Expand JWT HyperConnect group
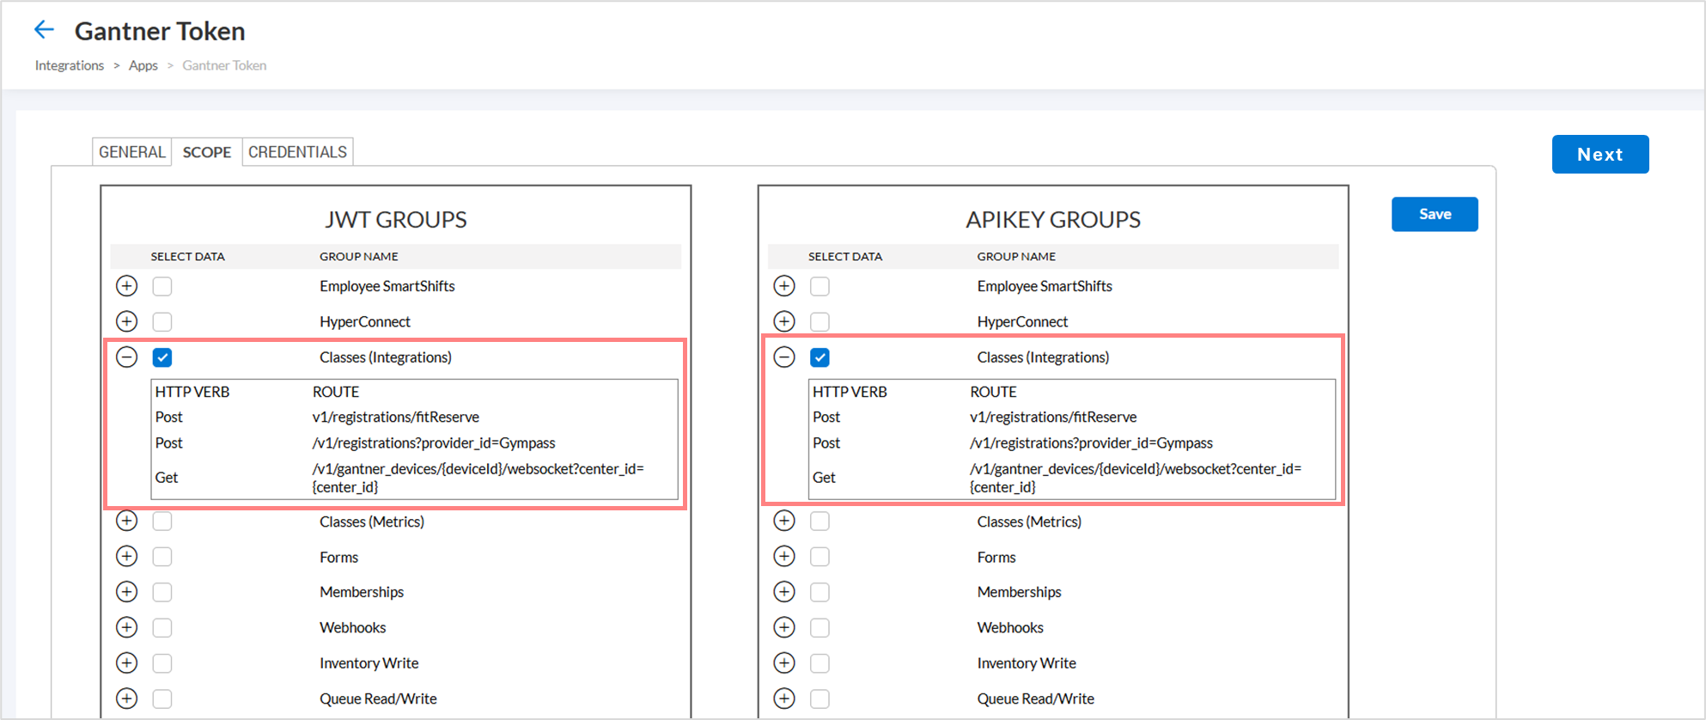 pos(127,321)
